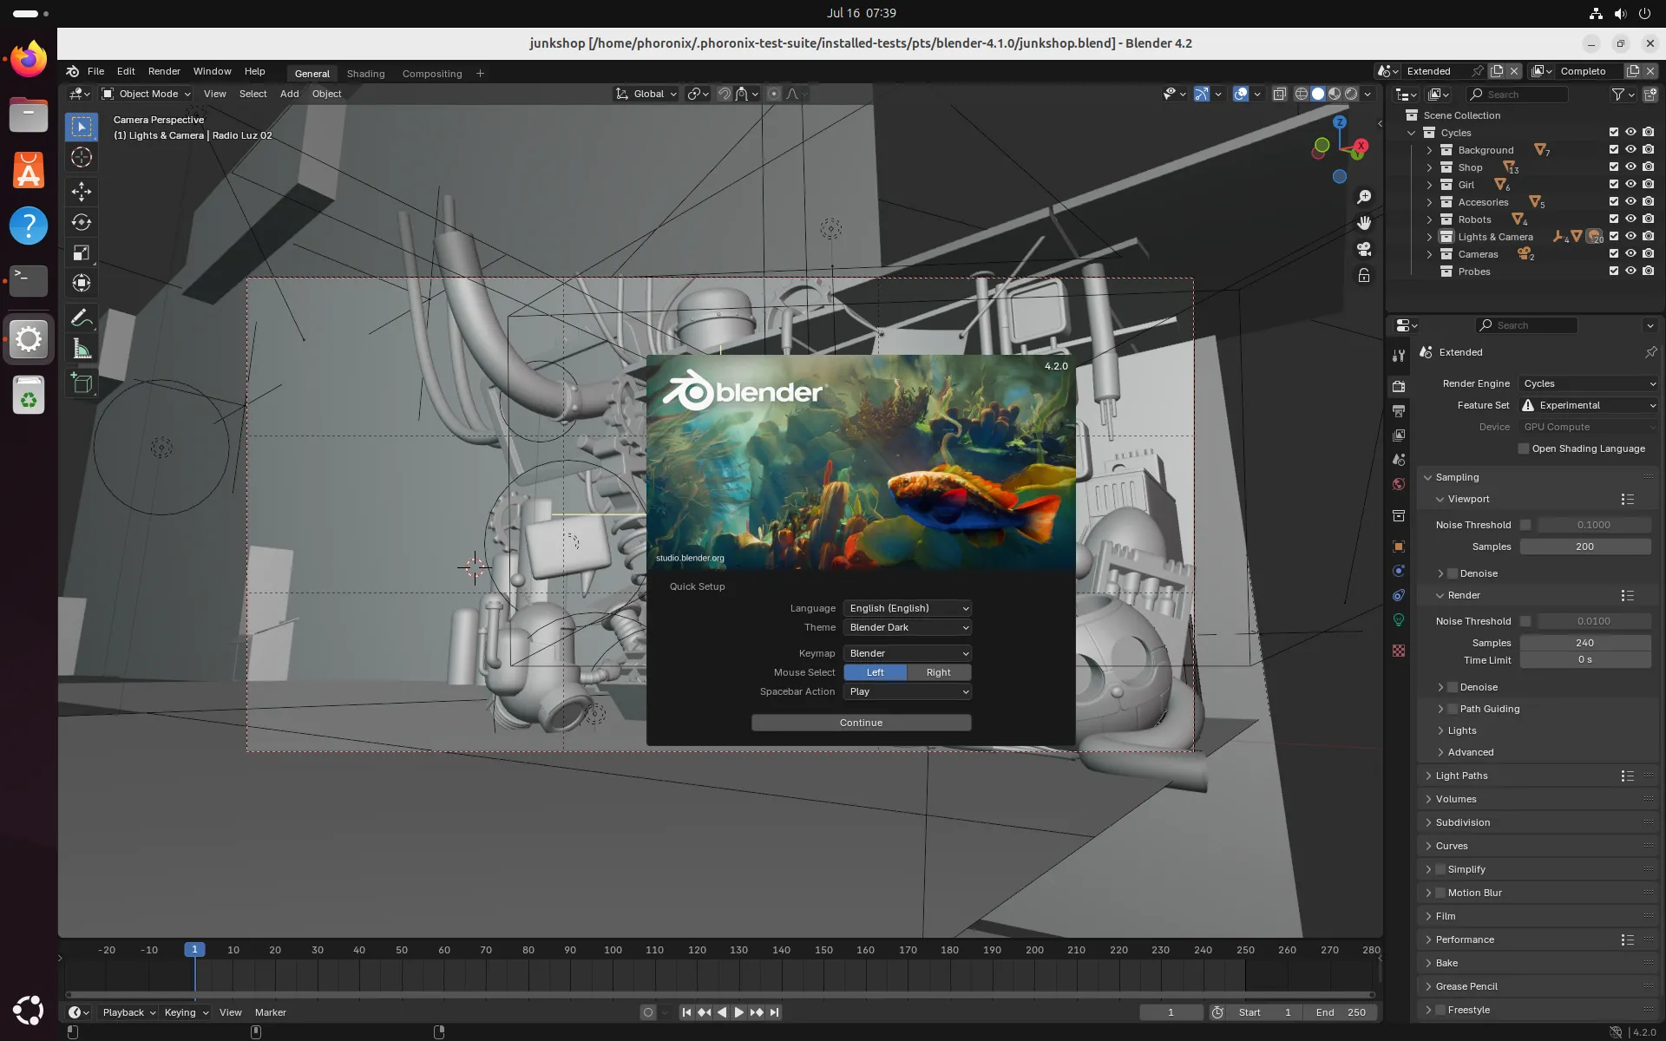Switch to the Shading workspace tab
This screenshot has height=1041, width=1666.
pos(365,74)
